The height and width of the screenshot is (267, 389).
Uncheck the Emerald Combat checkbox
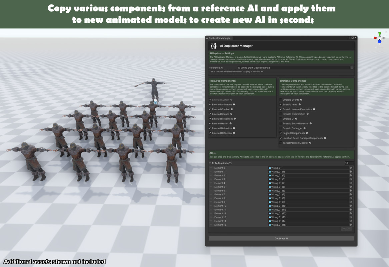[210, 109]
